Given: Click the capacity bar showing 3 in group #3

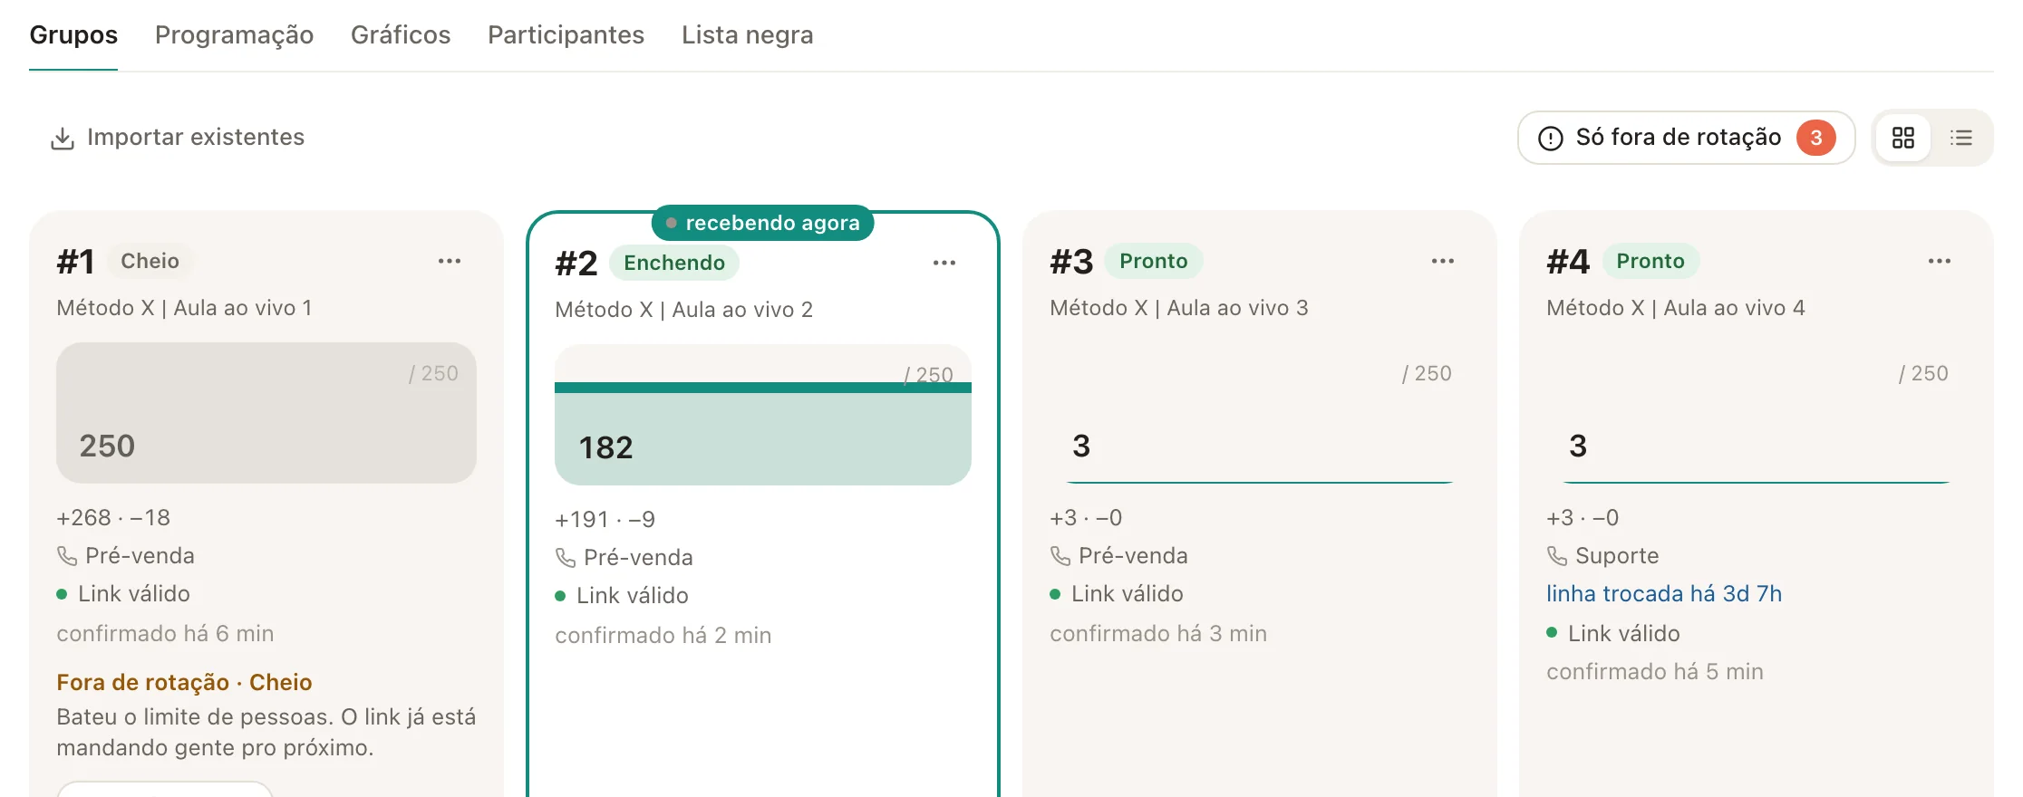Looking at the screenshot, I should tap(1260, 412).
